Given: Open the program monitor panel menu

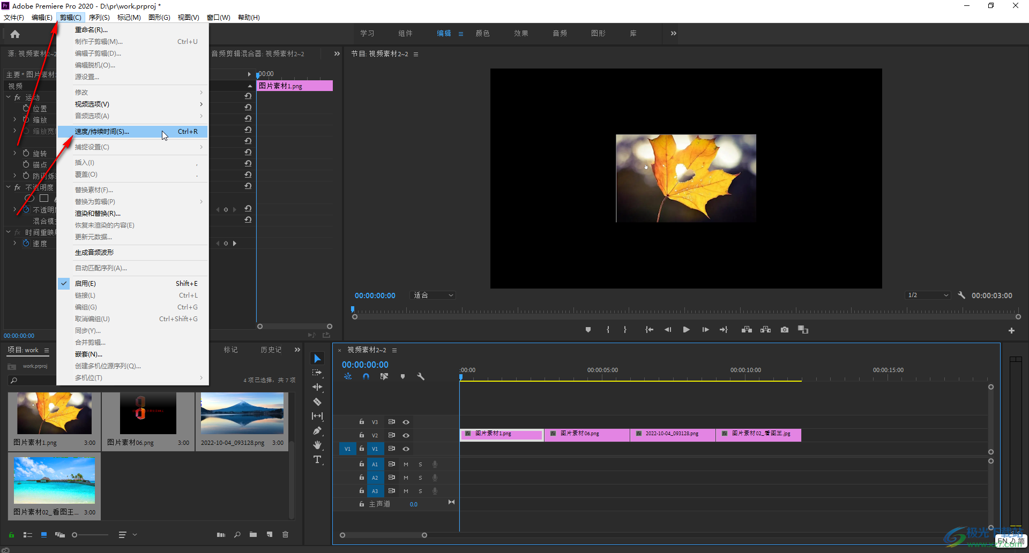Looking at the screenshot, I should pos(416,54).
